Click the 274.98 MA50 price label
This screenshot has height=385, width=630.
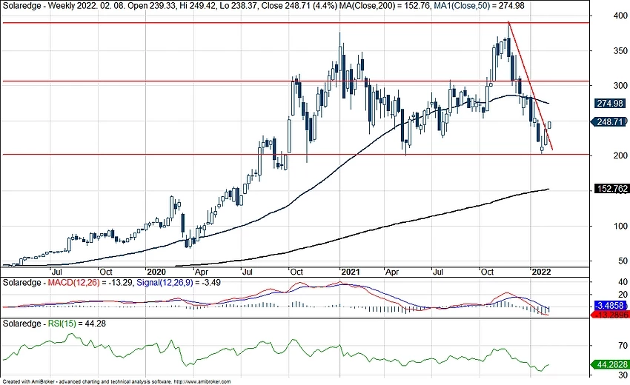point(610,104)
